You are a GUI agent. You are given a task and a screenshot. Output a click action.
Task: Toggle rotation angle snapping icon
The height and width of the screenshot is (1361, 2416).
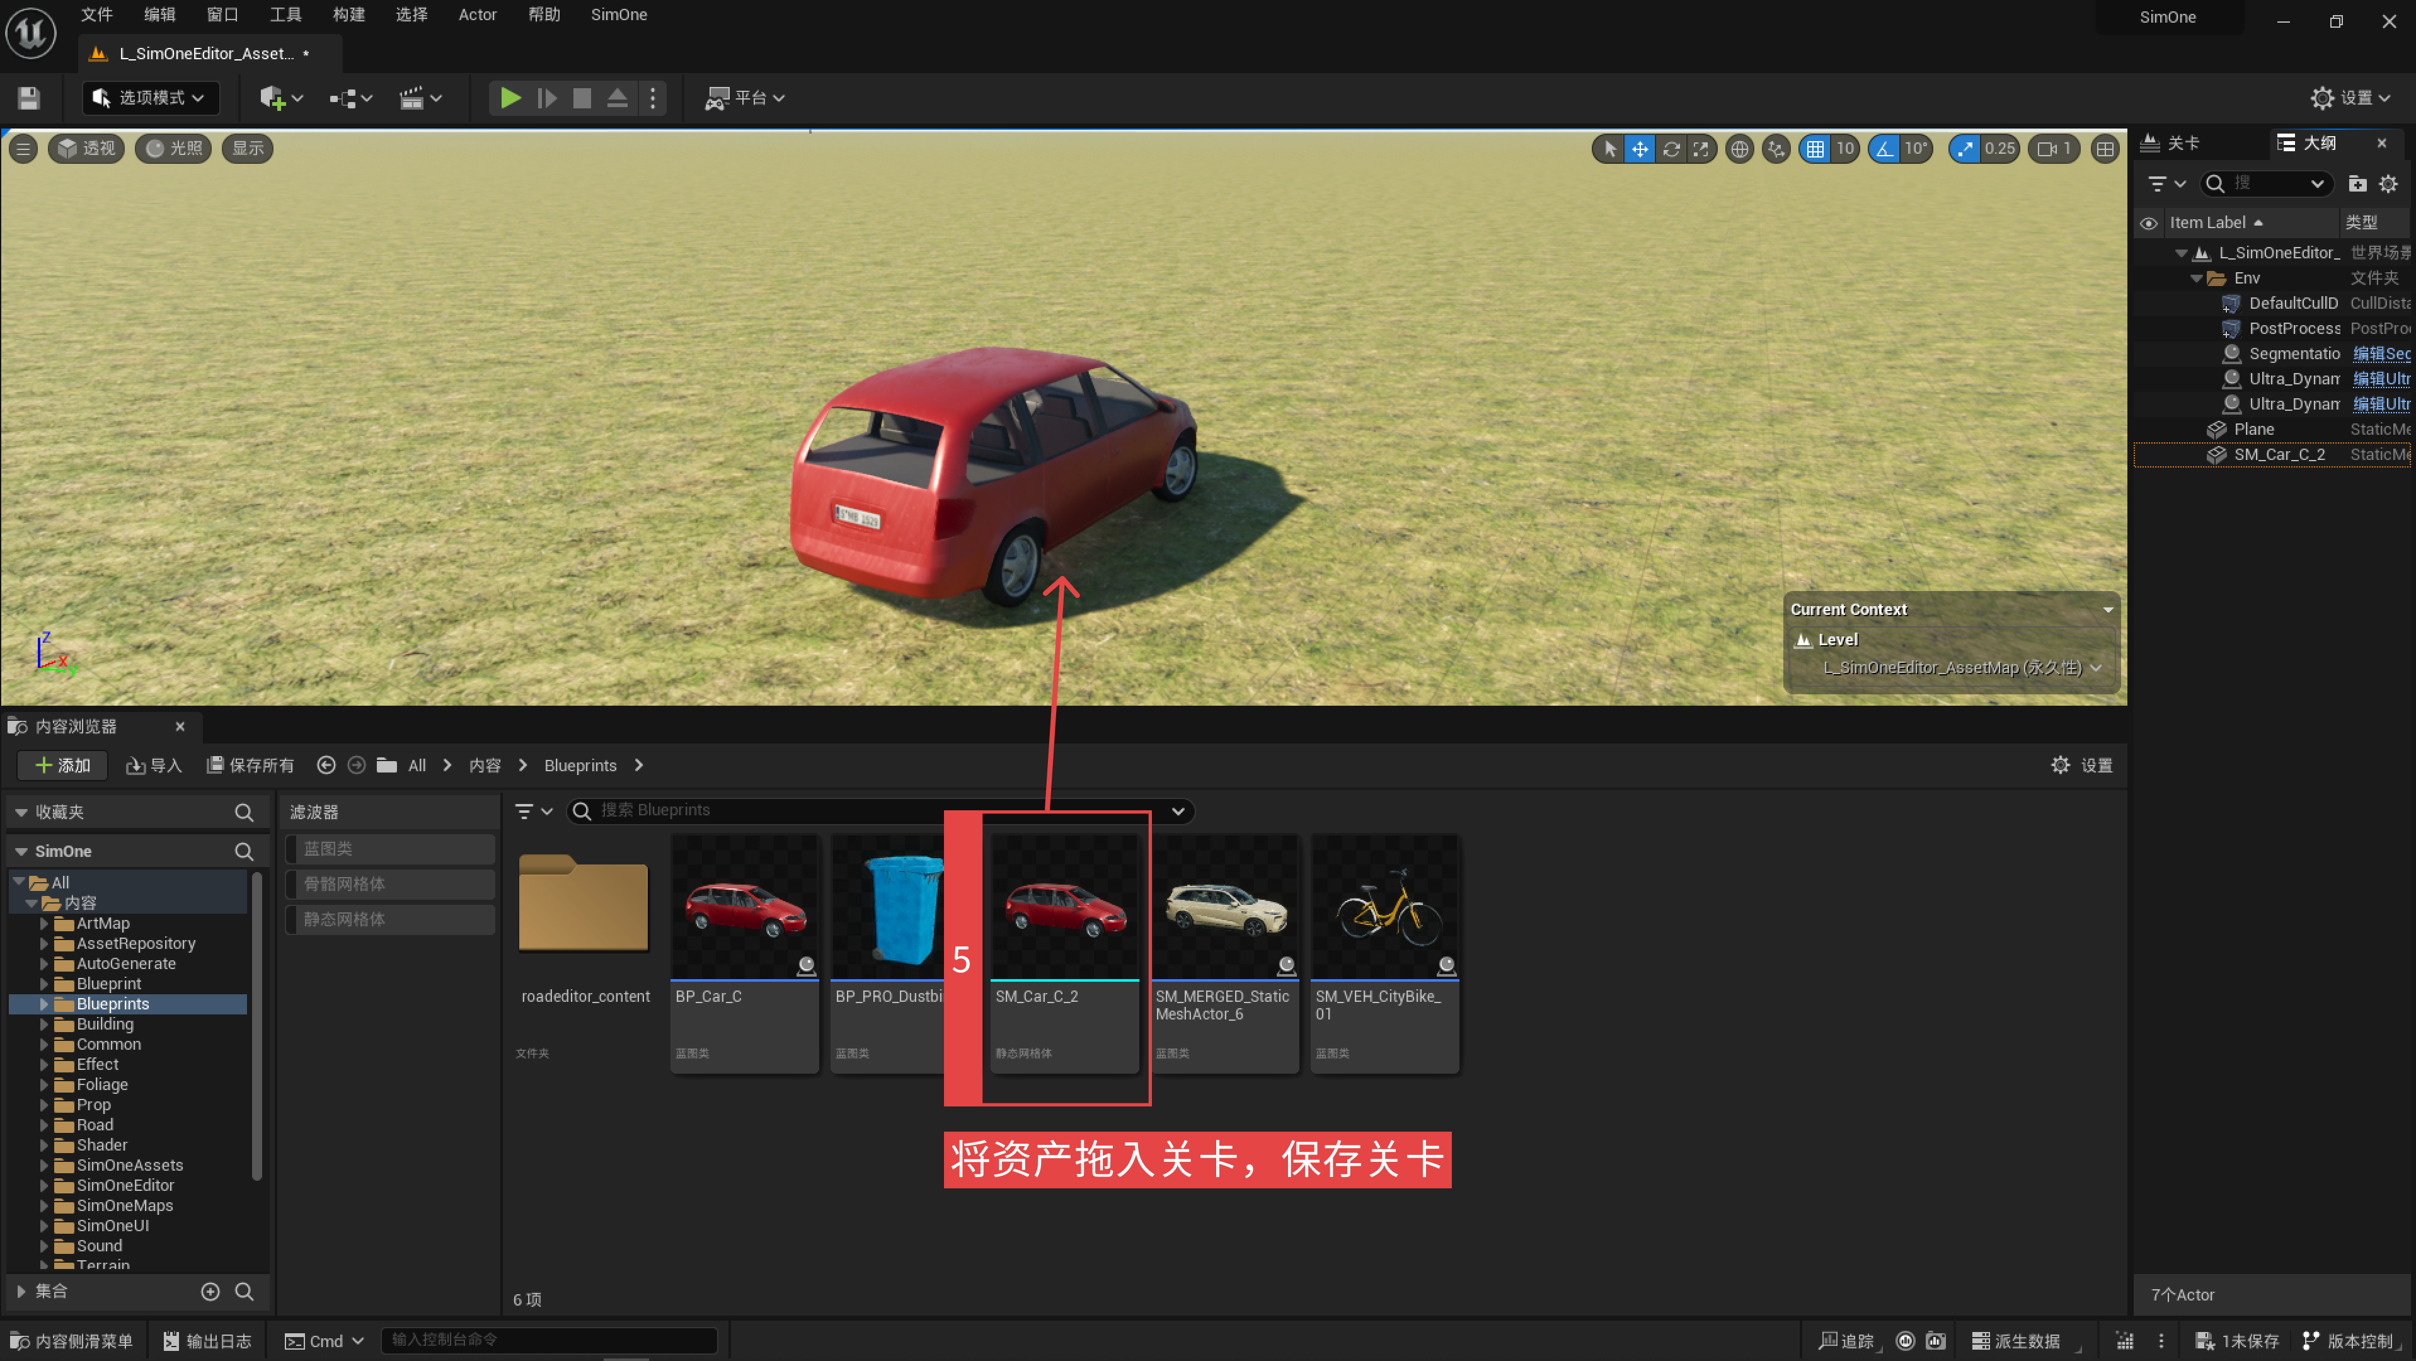coord(1884,148)
